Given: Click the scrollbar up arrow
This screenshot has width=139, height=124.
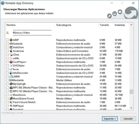Looking at the screenshot, I should coord(131,25).
